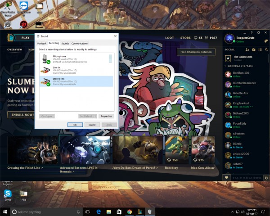This screenshot has width=270, height=216.
Task: Click the bug report icon by version number
Action: click(266, 178)
